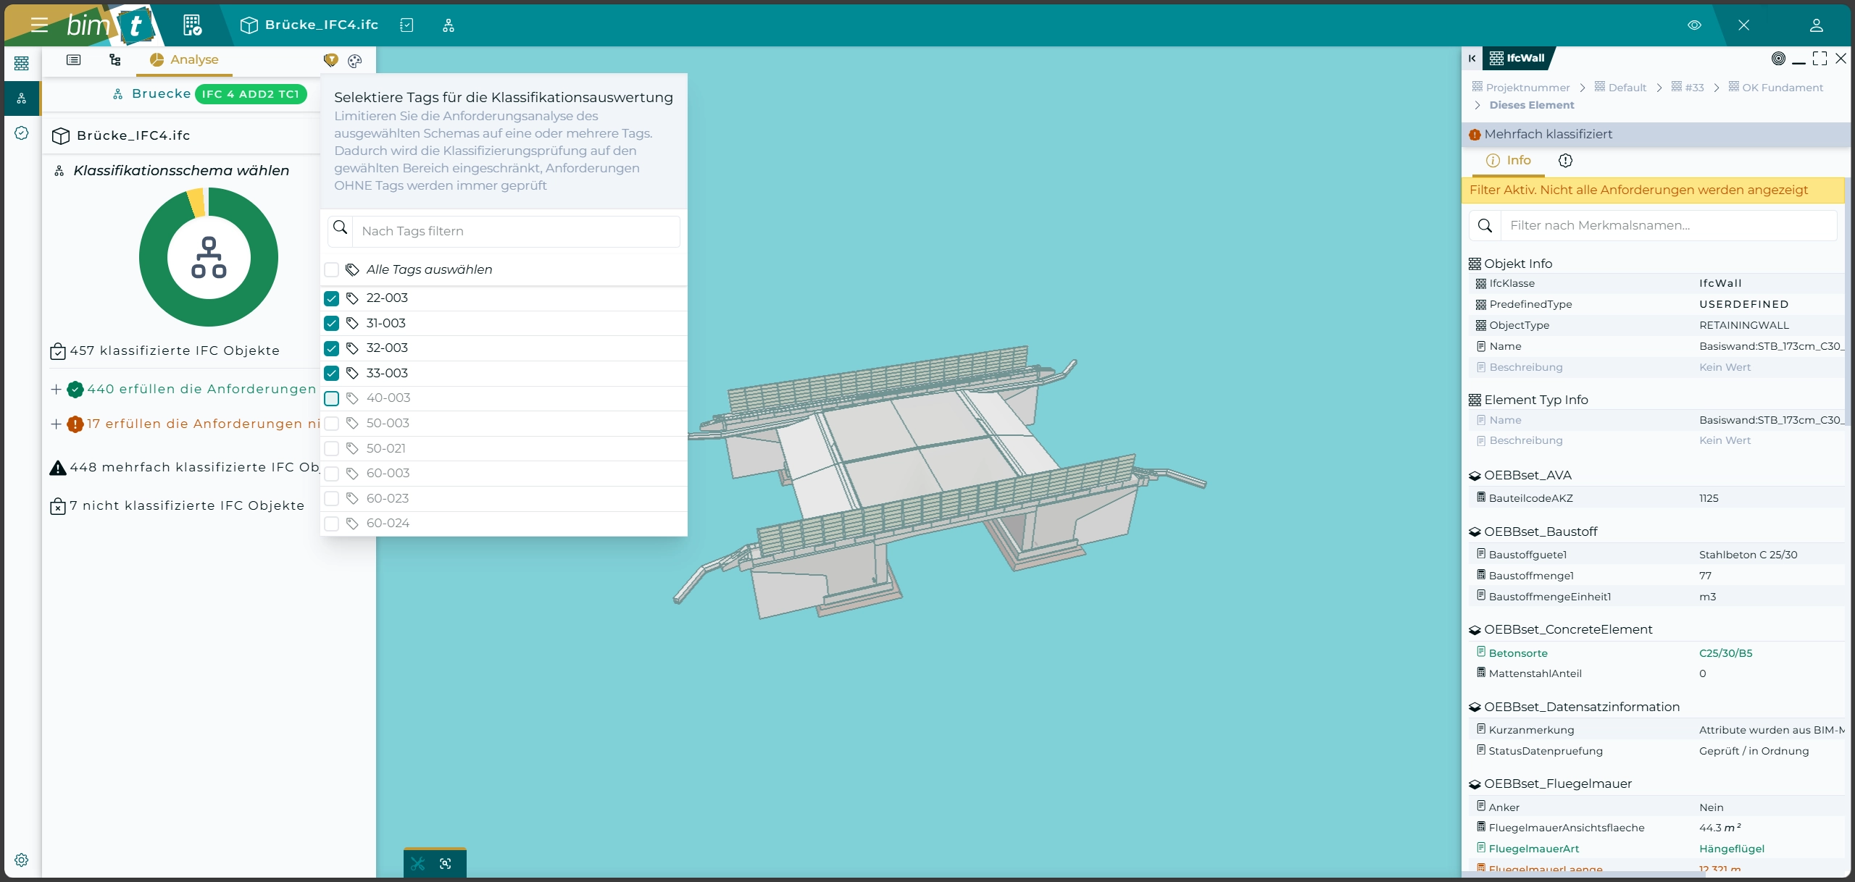The width and height of the screenshot is (1855, 882).
Task: Click OK Fundament breadcrumb link
Action: (1782, 88)
